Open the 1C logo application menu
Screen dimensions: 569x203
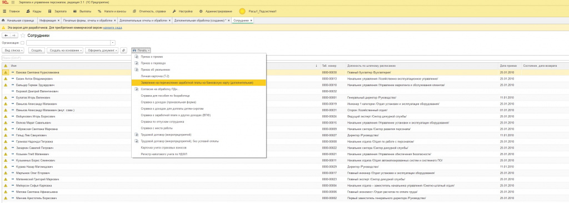coord(4,2)
